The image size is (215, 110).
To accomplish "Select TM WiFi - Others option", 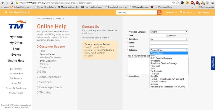I will (x=169, y=82).
